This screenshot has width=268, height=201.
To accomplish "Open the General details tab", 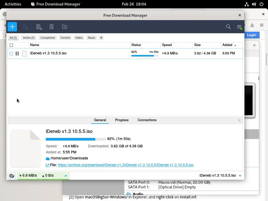I will click(x=100, y=120).
